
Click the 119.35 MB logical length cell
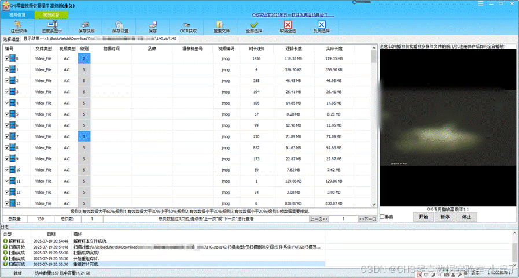[293, 58]
